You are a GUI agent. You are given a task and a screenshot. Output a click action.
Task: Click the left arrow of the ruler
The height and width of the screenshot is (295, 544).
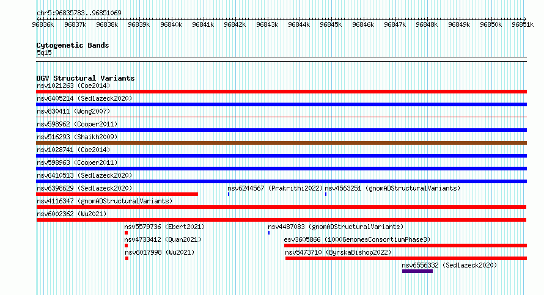pyautogui.click(x=38, y=19)
